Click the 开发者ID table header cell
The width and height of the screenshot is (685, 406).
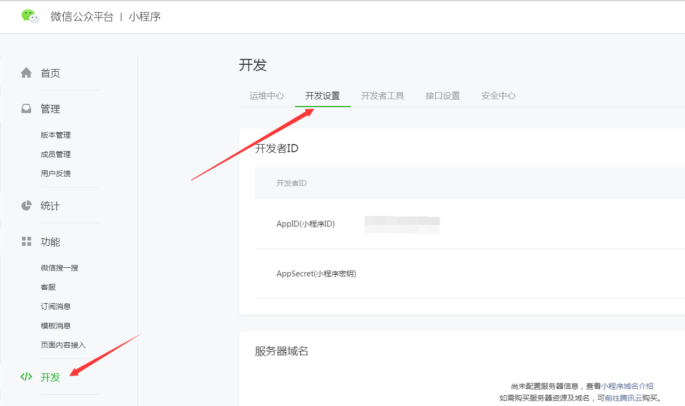[x=291, y=183]
